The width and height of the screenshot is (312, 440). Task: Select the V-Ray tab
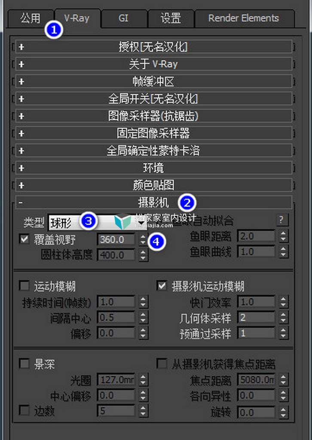tap(77, 18)
